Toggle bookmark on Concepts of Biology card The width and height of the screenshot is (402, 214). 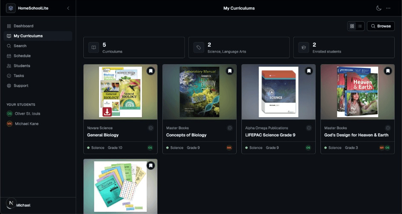point(230,71)
